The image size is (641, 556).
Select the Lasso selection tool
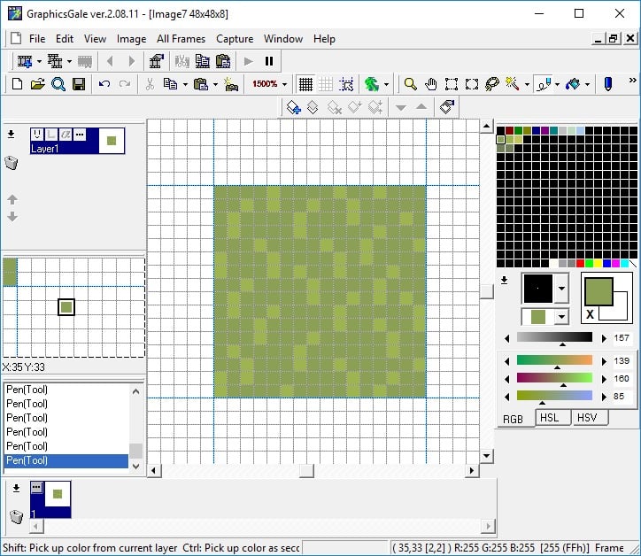click(491, 84)
